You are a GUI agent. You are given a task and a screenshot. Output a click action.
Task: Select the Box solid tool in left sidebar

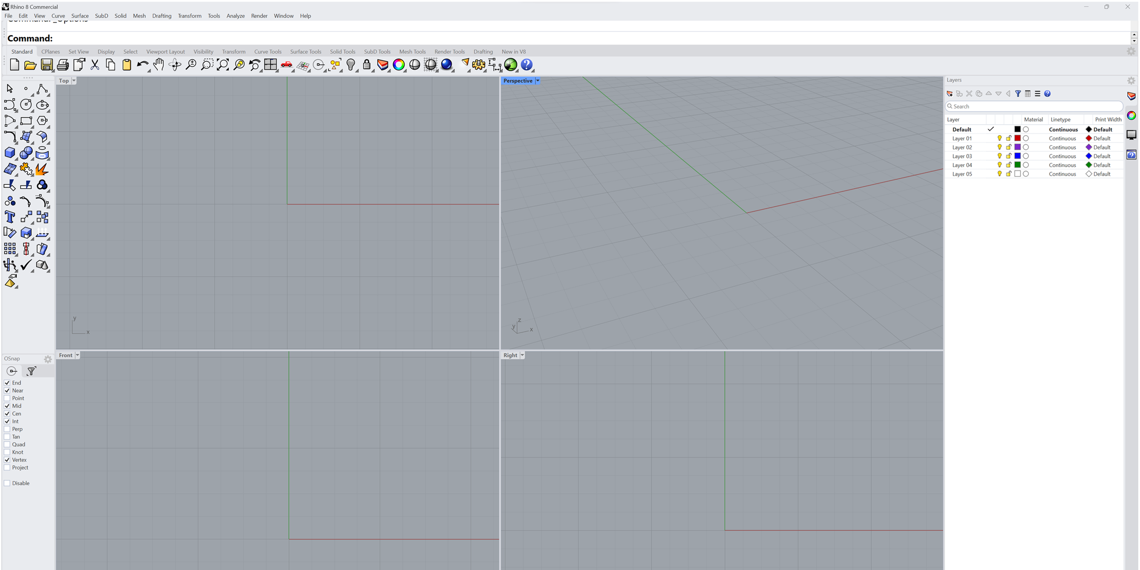tap(10, 153)
